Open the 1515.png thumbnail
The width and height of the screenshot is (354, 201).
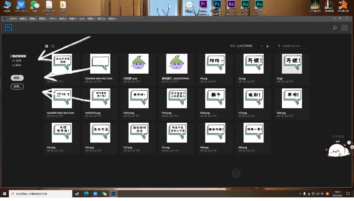62,133
